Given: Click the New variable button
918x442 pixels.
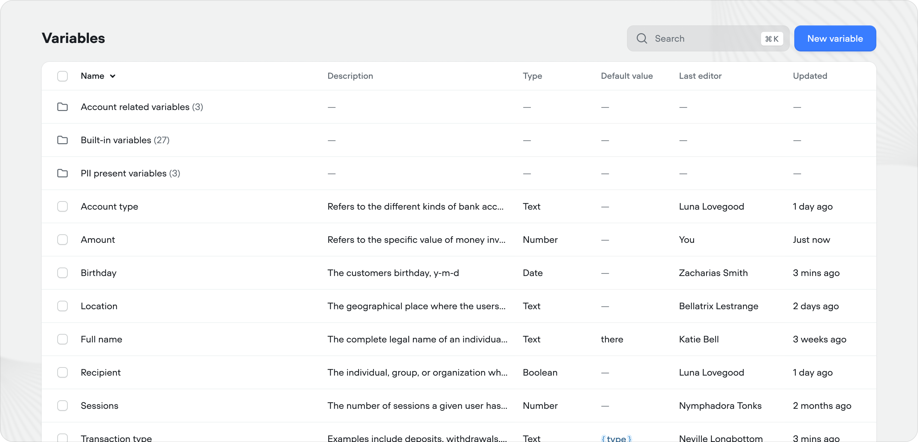Looking at the screenshot, I should click(835, 38).
